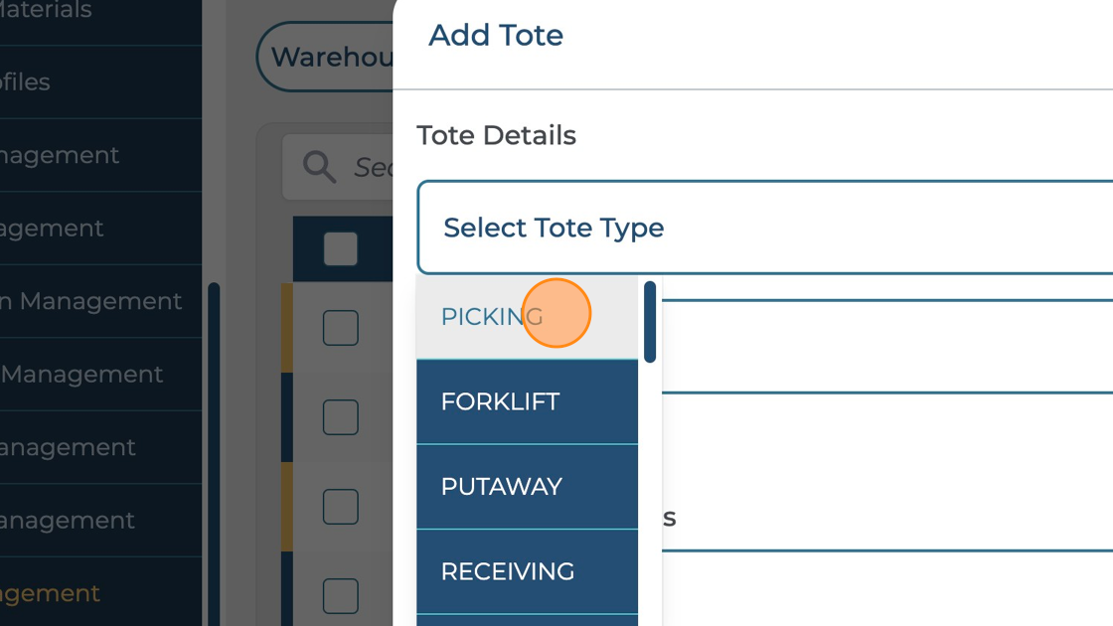
Task: Click the search magnifier icon
Action: [319, 167]
